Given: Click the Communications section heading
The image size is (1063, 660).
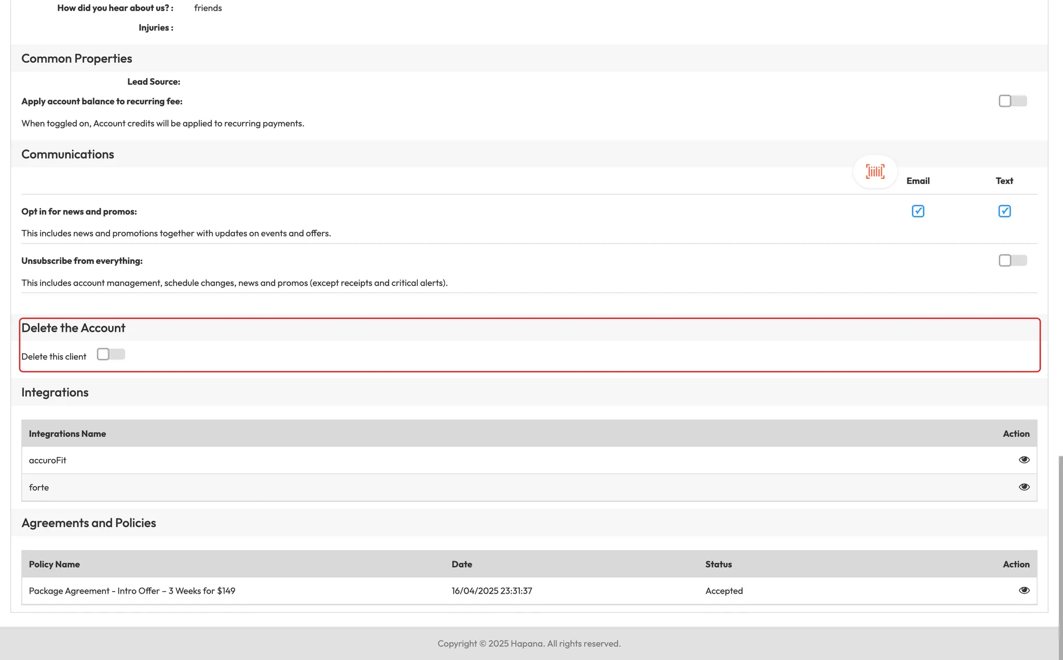Looking at the screenshot, I should 67,154.
